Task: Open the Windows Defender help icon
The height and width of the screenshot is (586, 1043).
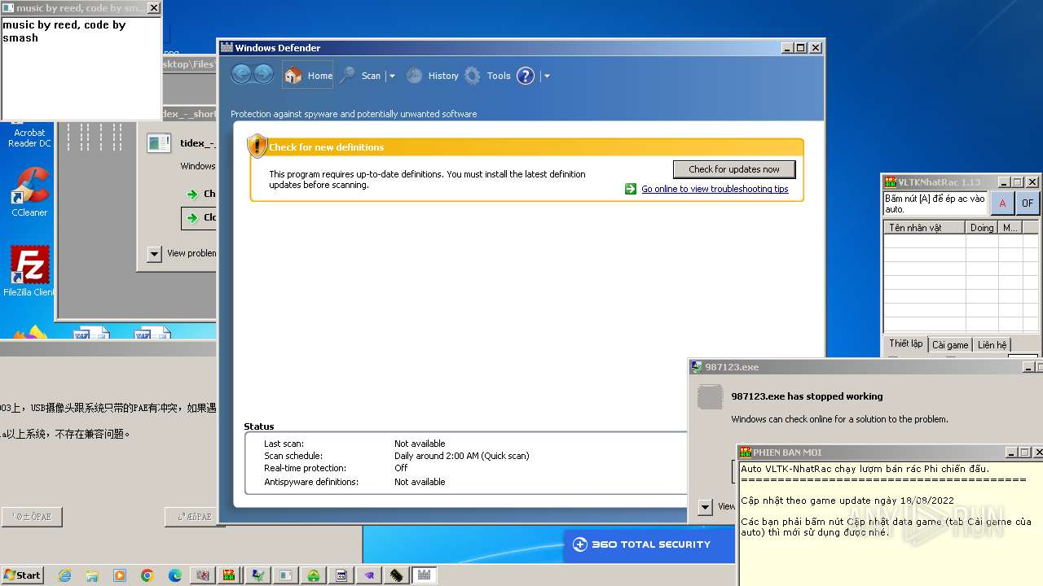Action: pos(526,76)
